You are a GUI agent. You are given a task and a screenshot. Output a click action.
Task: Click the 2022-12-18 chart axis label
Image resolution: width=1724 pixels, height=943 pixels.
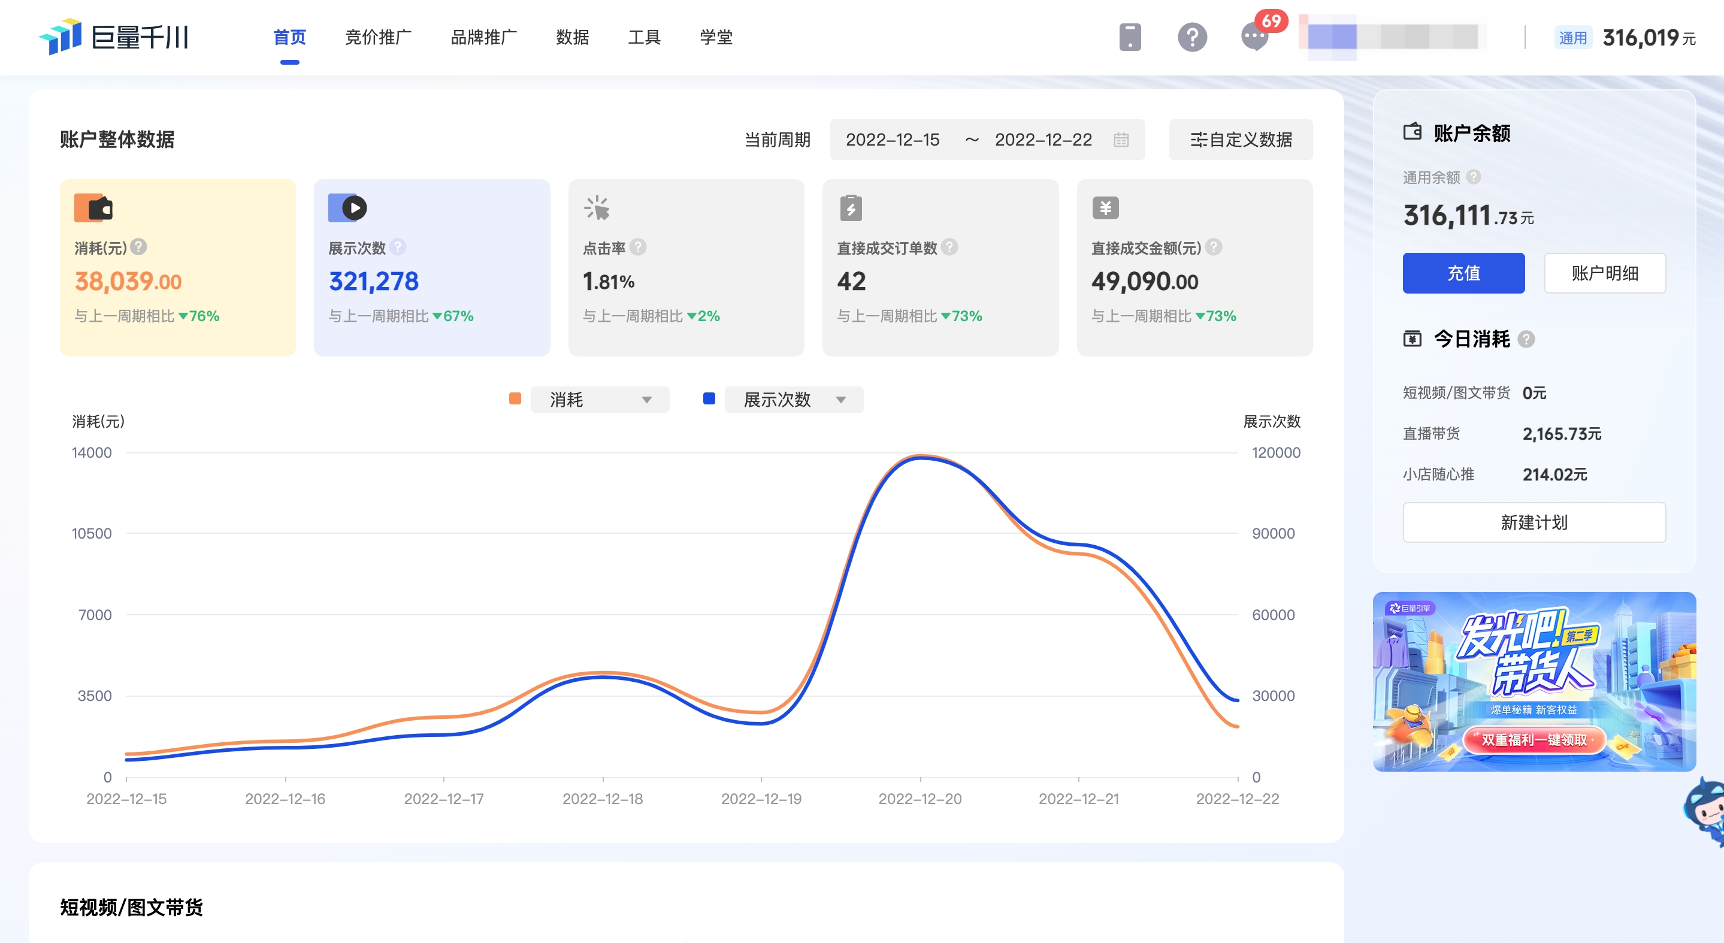[x=603, y=799]
